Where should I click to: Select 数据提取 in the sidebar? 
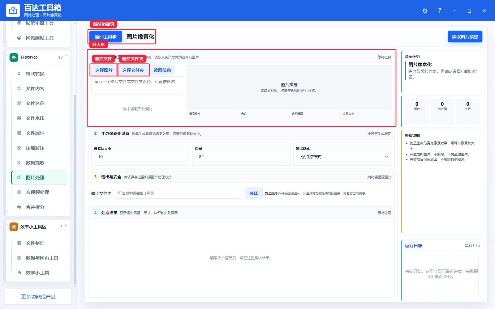(40, 163)
